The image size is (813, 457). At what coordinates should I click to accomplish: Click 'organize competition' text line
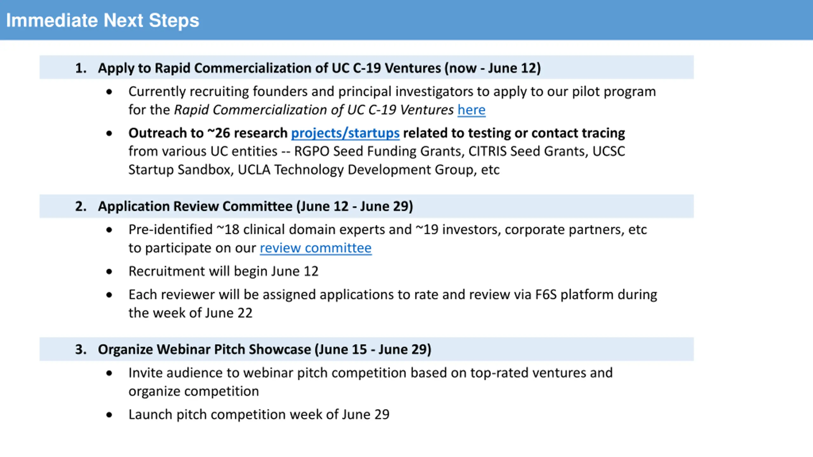tap(194, 391)
